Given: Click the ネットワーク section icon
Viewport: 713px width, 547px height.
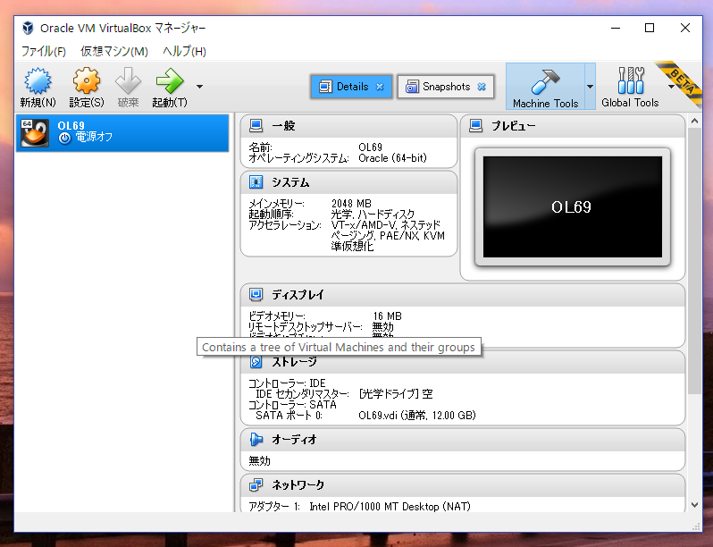Looking at the screenshot, I should [x=256, y=484].
